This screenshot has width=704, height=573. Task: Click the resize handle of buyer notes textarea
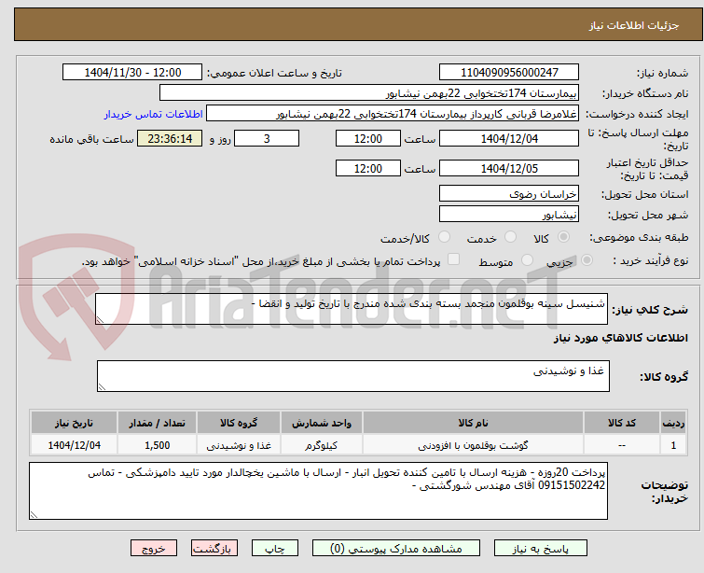pyautogui.click(x=35, y=515)
